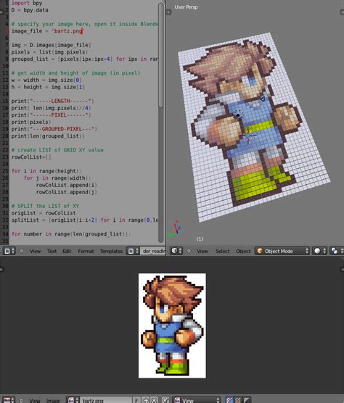Open the Image Editor View mode dropdown
The width and height of the screenshot is (344, 403).
coord(197,400)
